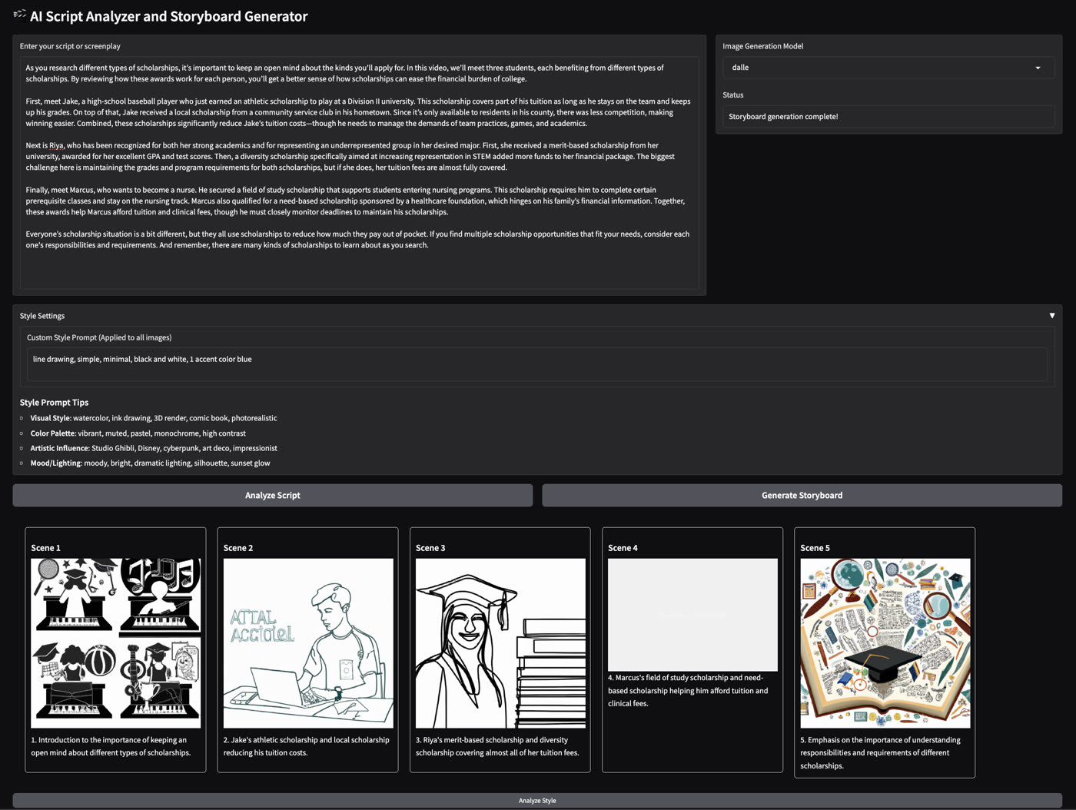Open the Scene 1 storyboard image
Viewport: 1076px width, 810px height.
[115, 643]
